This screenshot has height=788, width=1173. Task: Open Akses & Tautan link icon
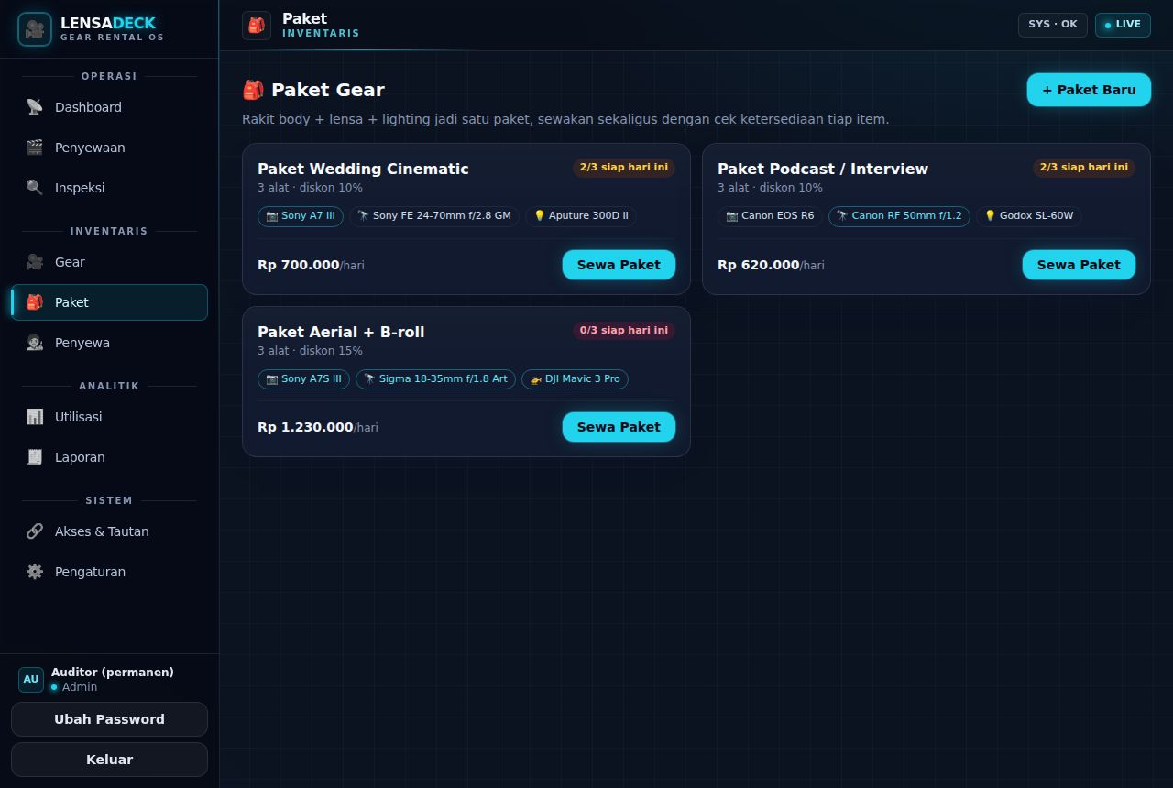point(35,531)
